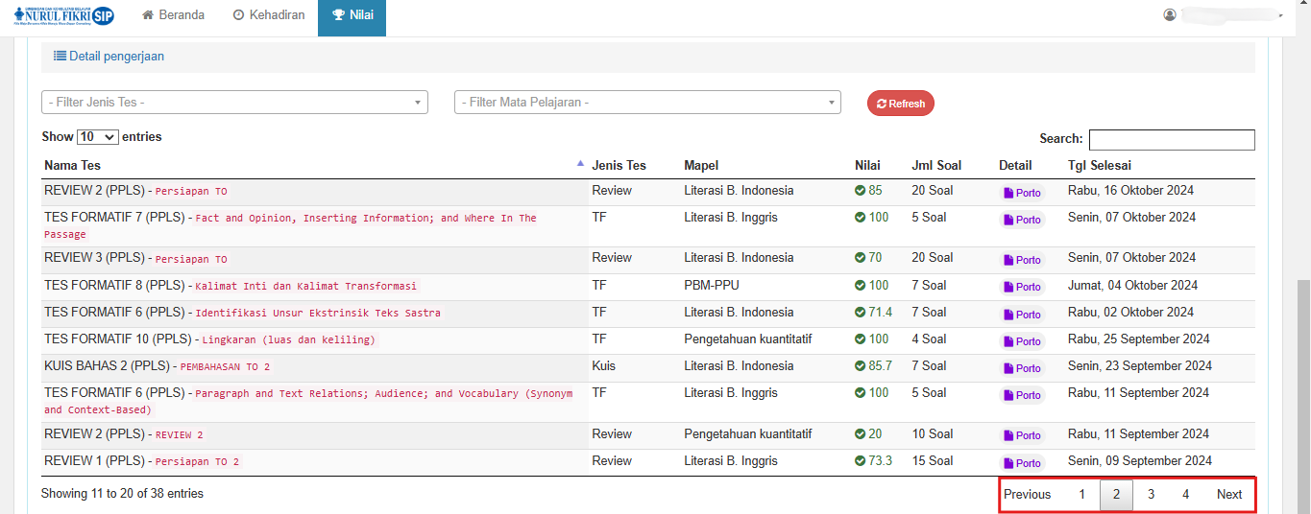1311x514 pixels.
Task: Jump to page 3 in pagination
Action: 1151,495
